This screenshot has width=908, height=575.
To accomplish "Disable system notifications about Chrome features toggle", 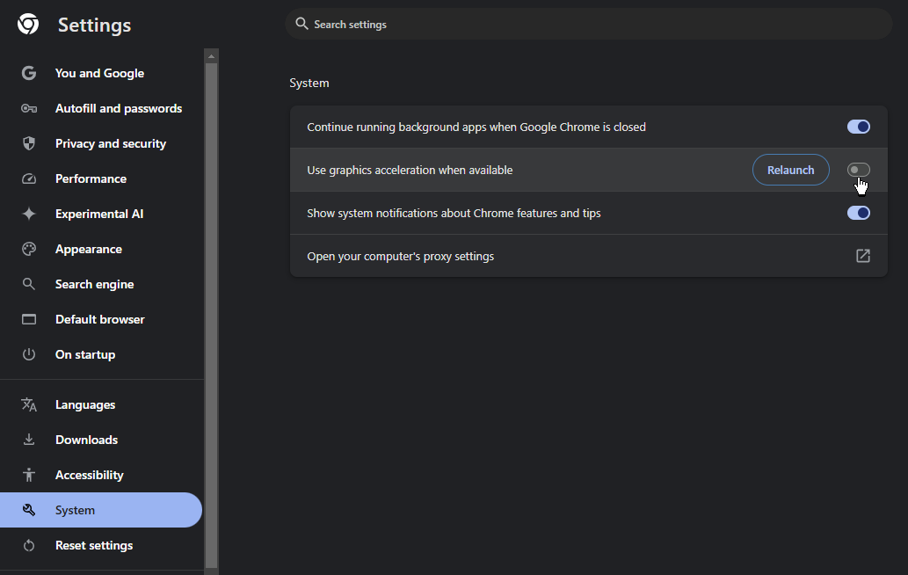I will (x=858, y=213).
